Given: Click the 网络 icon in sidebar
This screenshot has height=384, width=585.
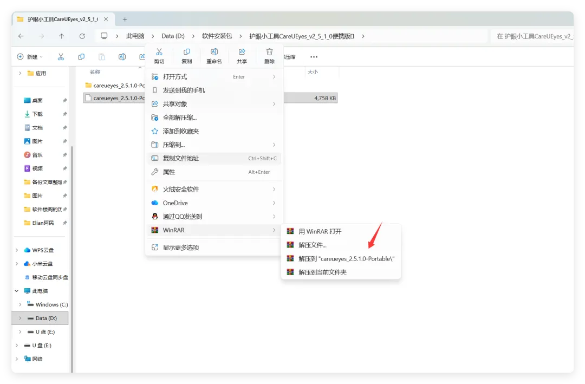Looking at the screenshot, I should pyautogui.click(x=27, y=359).
